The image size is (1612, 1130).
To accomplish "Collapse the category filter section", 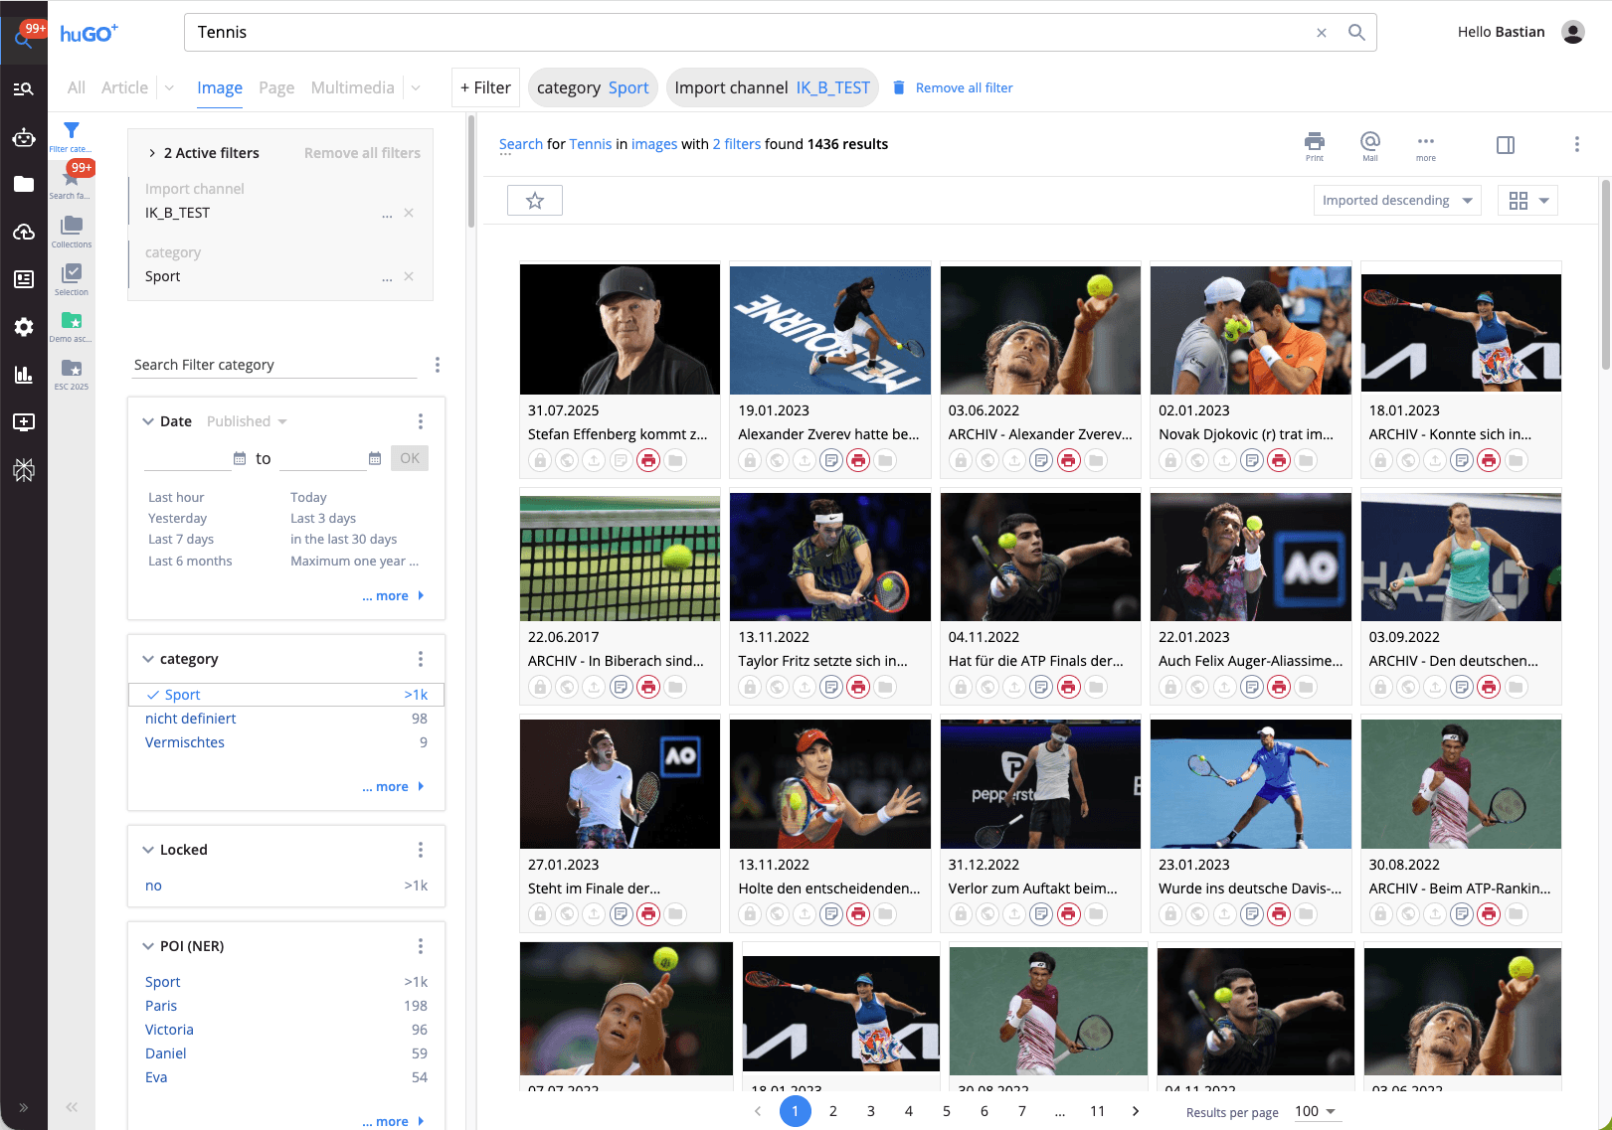I will [148, 659].
